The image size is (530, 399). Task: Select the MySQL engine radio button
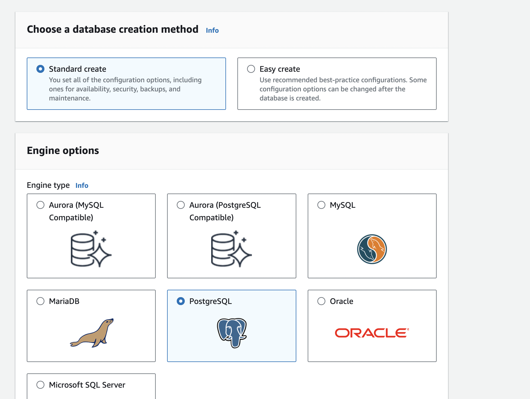(321, 205)
